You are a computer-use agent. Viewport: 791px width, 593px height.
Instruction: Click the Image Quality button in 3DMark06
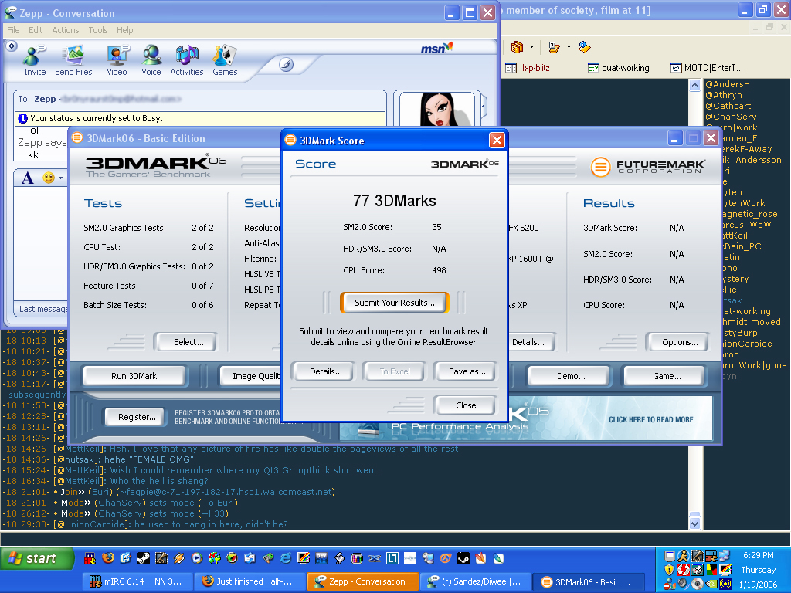251,376
